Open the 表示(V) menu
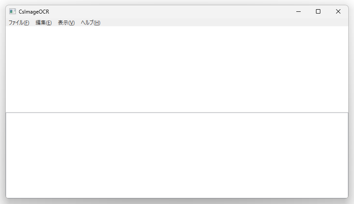This screenshot has height=204, width=354. pyautogui.click(x=66, y=23)
